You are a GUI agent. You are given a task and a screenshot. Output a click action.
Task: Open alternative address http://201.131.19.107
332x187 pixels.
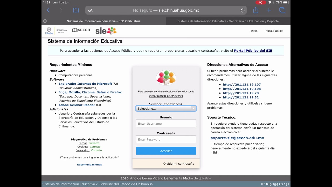[x=242, y=85]
